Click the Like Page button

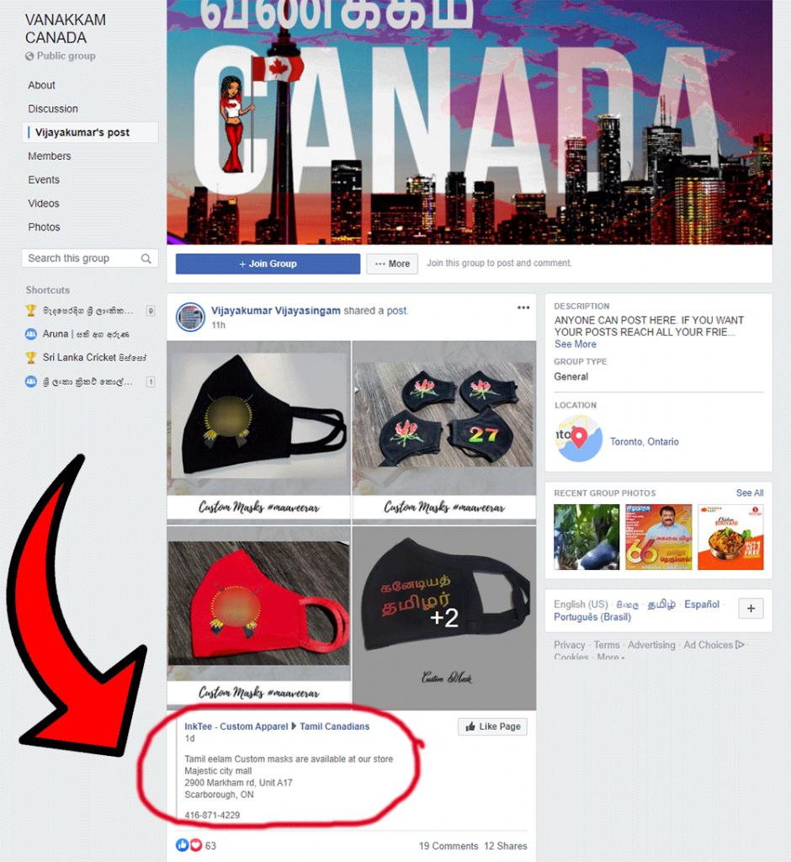pos(492,726)
